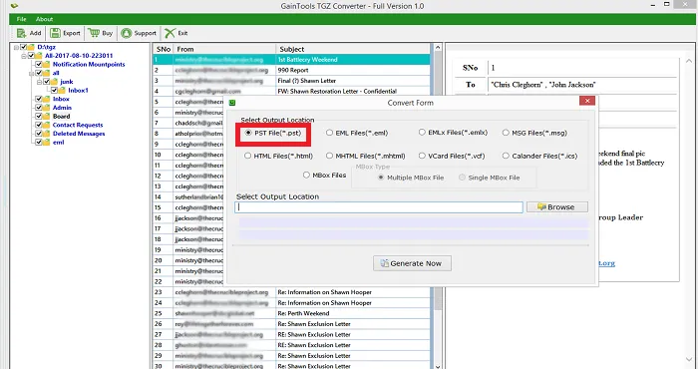Select row 1 '1st Battlecry Weekend'
Screen dimensions: 698x369
[291, 60]
